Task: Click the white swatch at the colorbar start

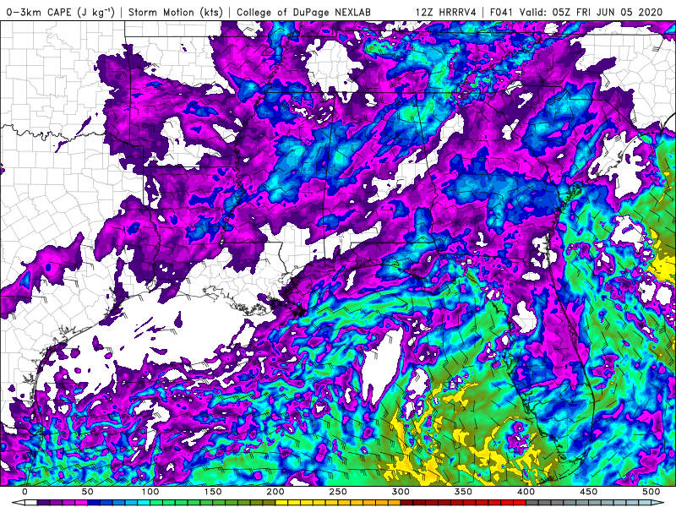Action: (31, 502)
